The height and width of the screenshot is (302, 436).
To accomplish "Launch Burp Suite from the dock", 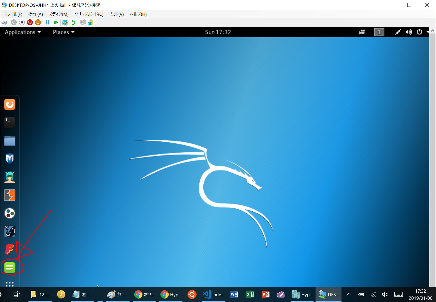I will [x=10, y=195].
